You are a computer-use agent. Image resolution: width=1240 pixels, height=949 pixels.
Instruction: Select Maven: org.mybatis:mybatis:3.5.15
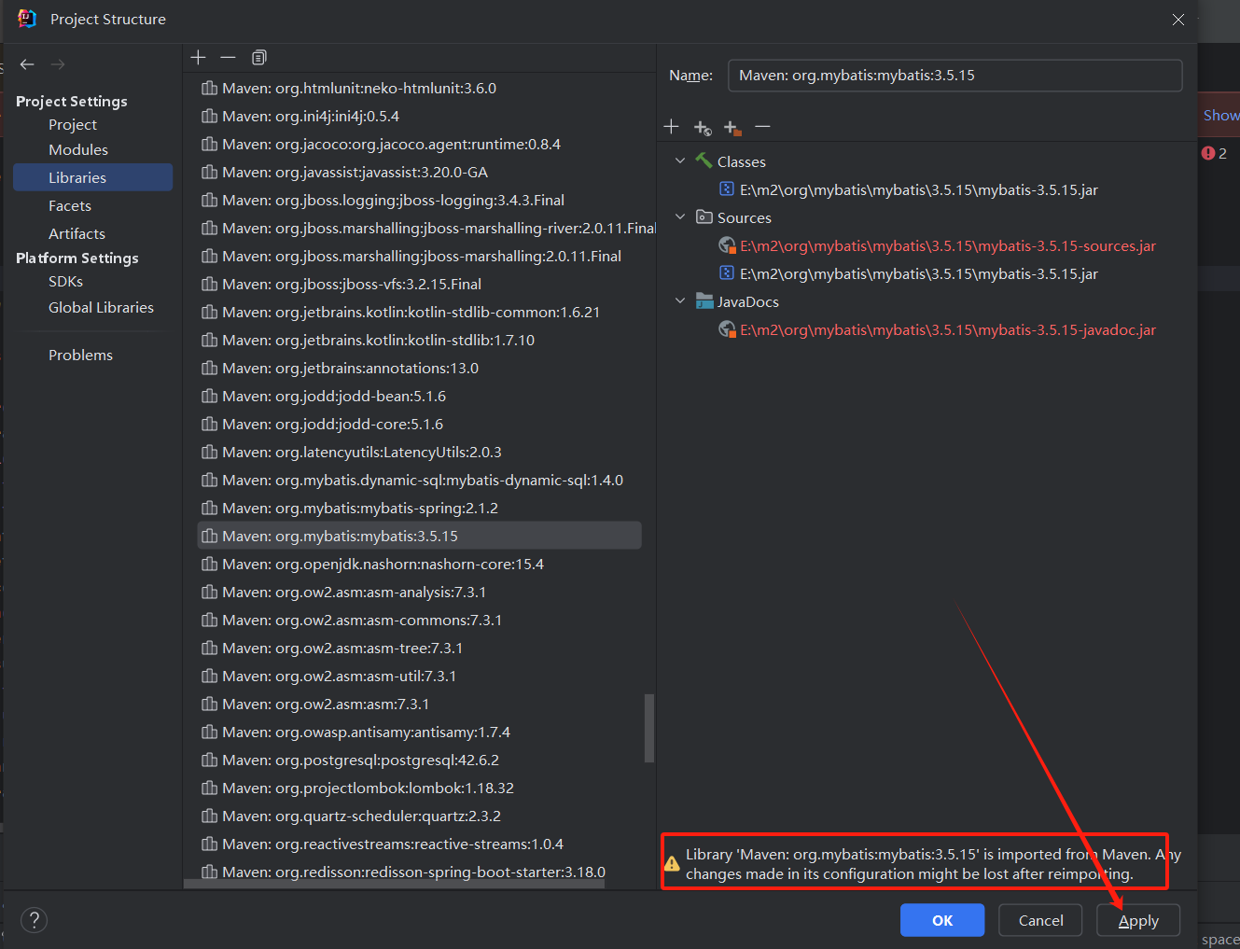point(420,536)
